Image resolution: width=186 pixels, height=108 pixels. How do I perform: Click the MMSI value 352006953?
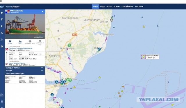pyautogui.click(x=33, y=82)
